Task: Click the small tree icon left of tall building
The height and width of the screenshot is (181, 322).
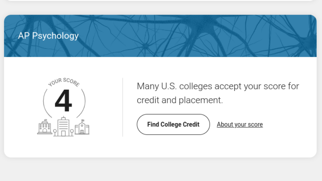Action: pyautogui.click(x=55, y=132)
